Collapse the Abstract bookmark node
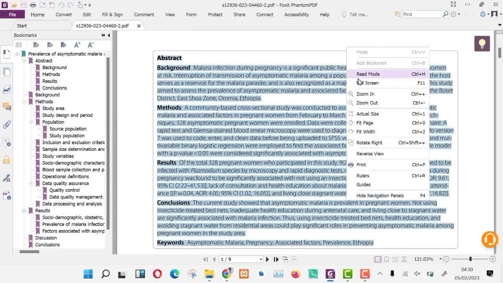This screenshot has width=503, height=283. (24, 61)
